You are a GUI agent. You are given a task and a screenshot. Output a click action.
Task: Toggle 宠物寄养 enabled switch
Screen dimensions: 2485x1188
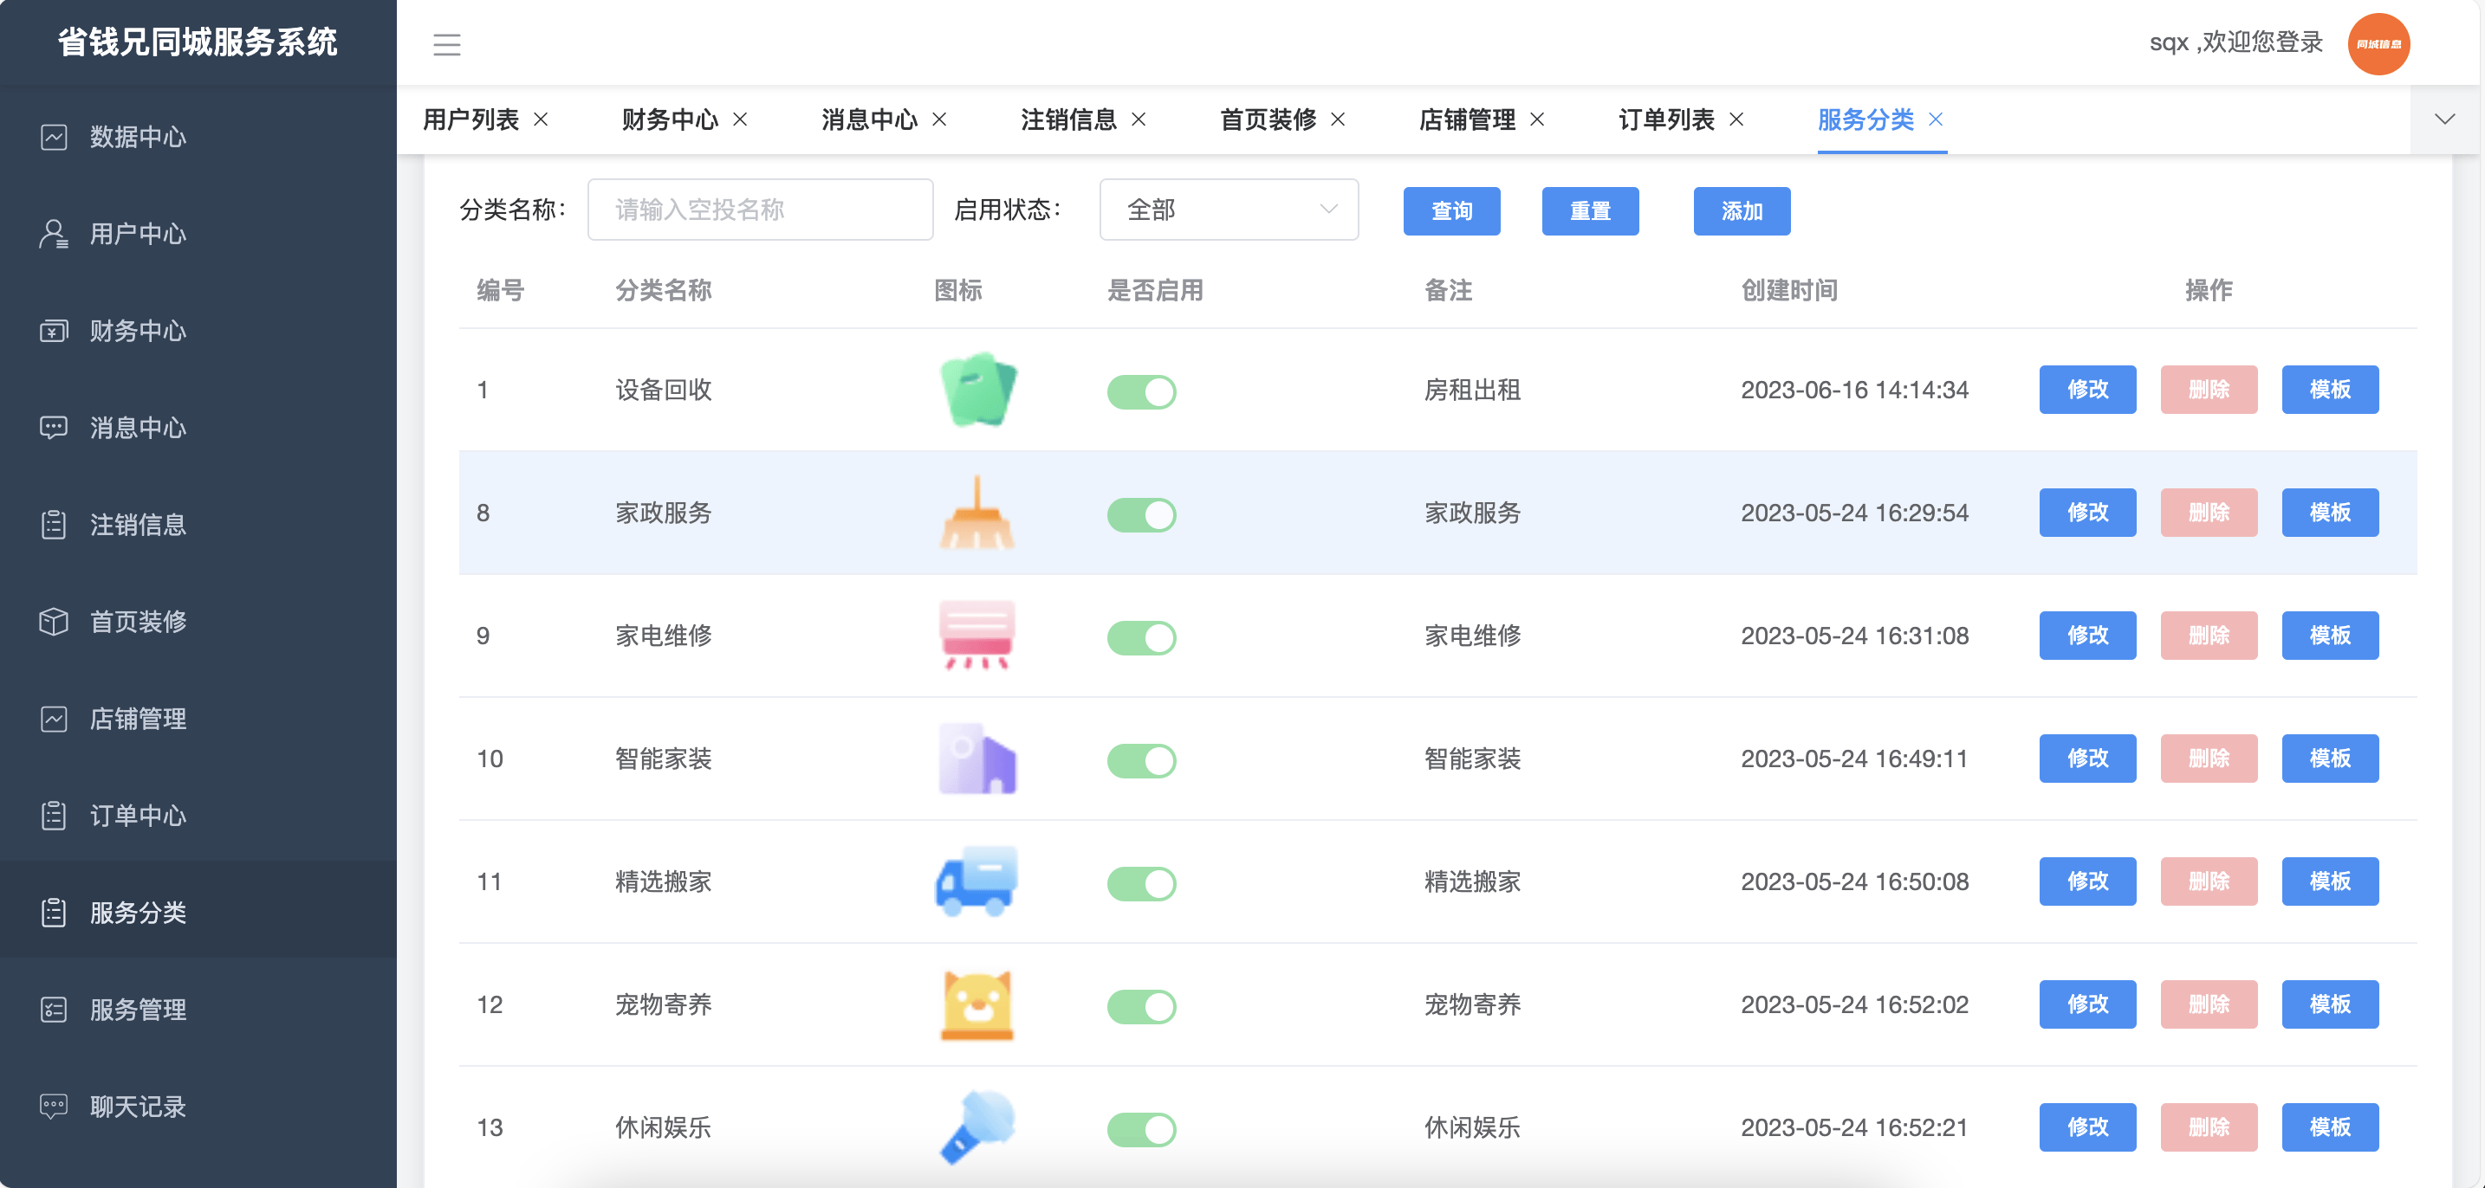coord(1141,1006)
